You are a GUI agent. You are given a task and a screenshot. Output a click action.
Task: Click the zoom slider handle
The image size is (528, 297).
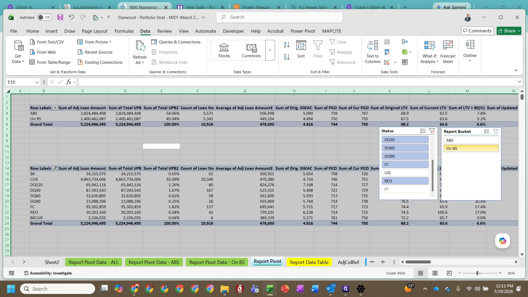coord(478,273)
